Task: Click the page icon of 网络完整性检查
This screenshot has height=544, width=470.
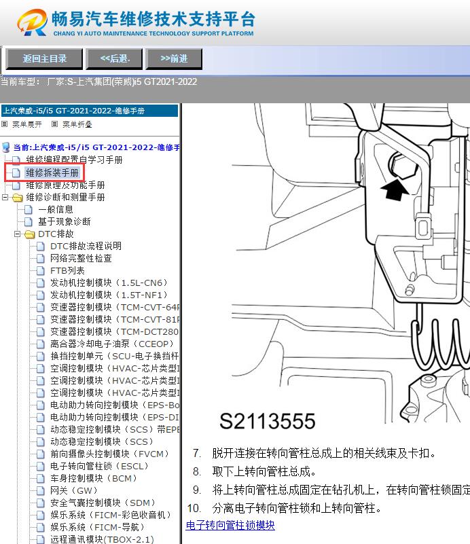Action: click(x=41, y=259)
